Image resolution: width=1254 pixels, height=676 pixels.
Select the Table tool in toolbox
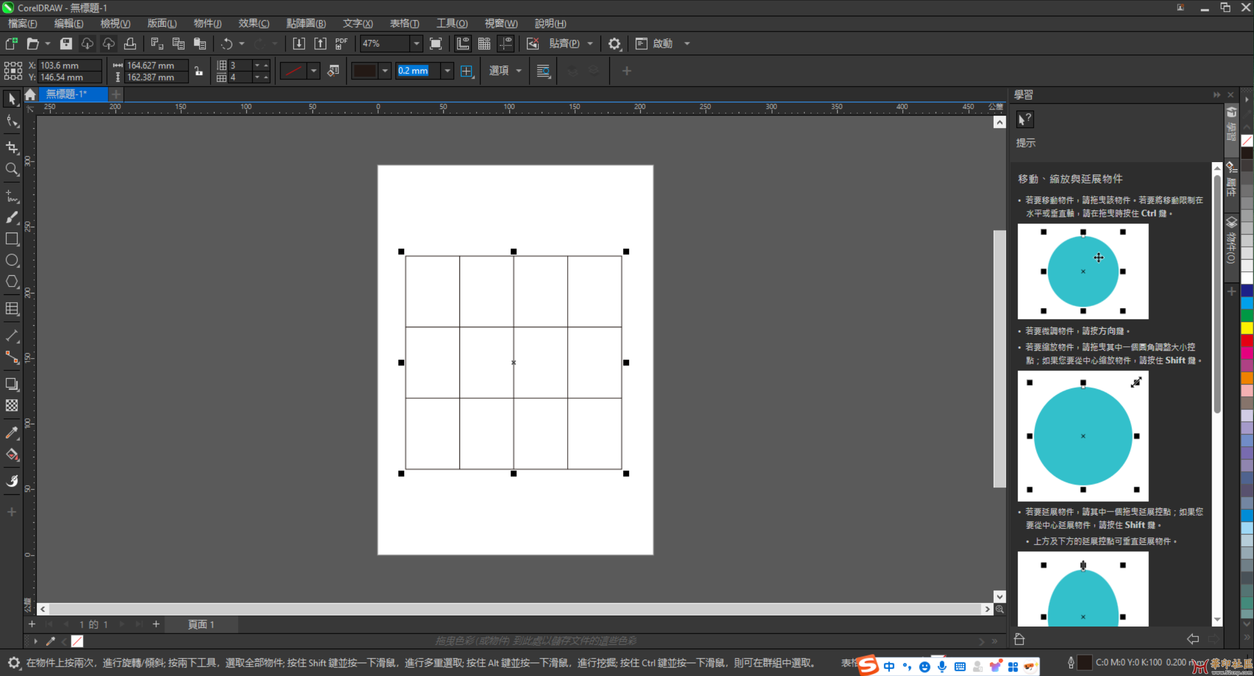[x=12, y=309]
